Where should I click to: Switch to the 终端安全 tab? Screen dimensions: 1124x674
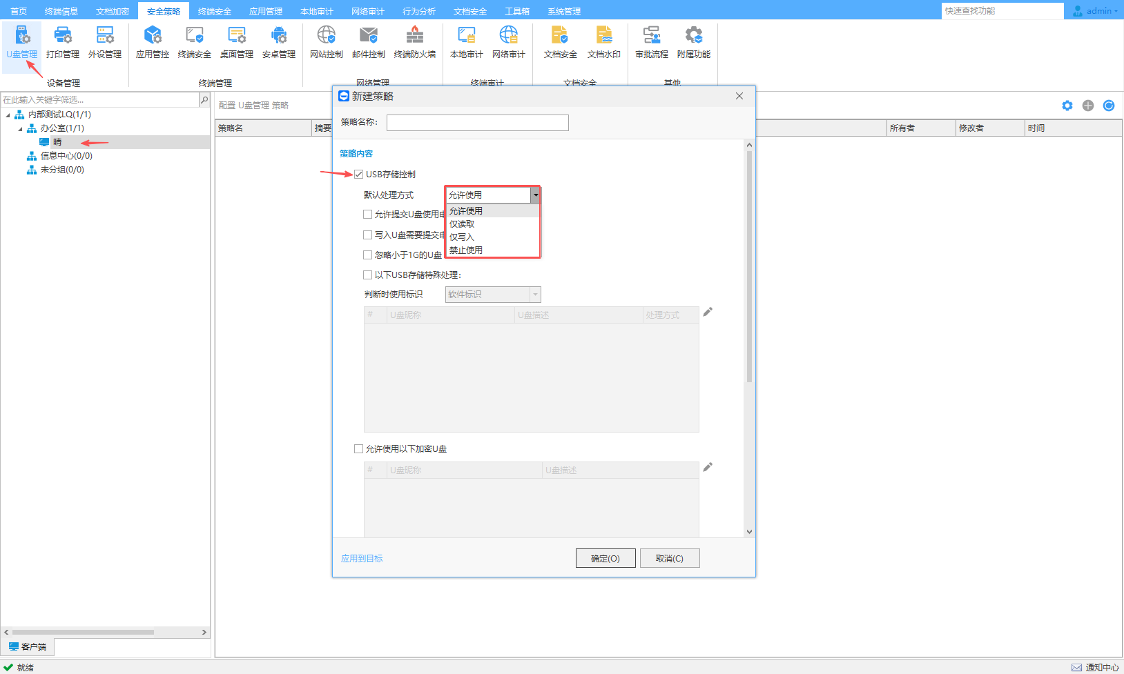[214, 11]
